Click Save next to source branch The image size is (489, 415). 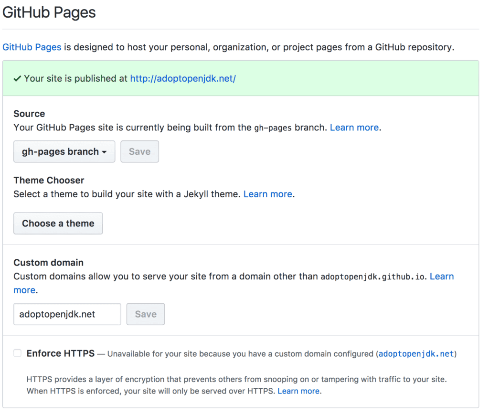[x=140, y=151]
